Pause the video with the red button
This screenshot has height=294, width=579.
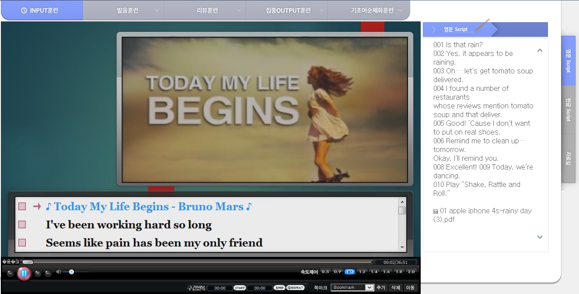point(24,273)
